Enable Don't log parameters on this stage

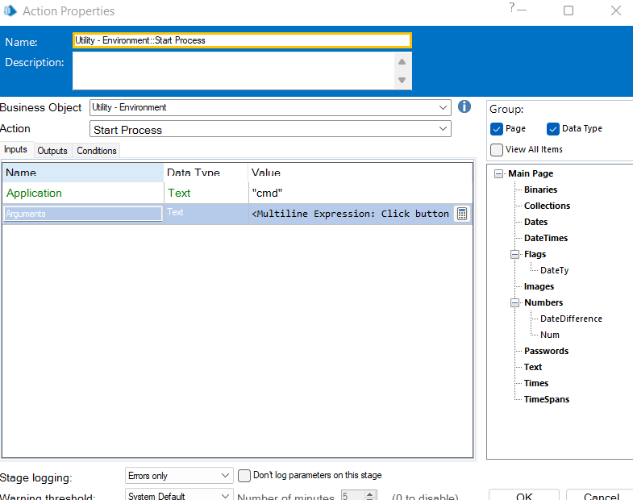point(244,476)
